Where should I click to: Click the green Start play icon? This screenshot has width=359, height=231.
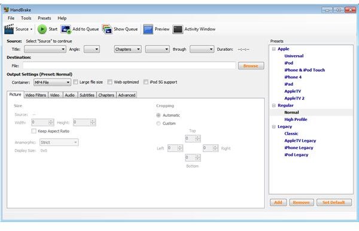point(42,29)
